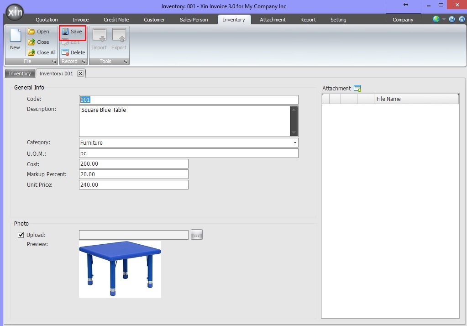The width and height of the screenshot is (467, 326).
Task: Open the Customer ribbon tab
Action: [x=154, y=20]
